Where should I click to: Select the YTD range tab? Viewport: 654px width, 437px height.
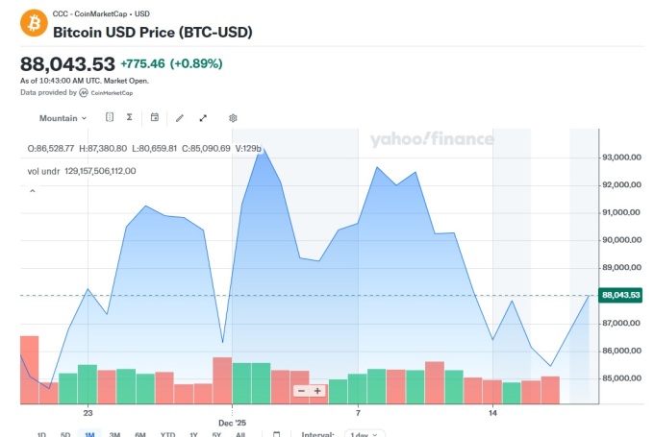[x=167, y=434]
